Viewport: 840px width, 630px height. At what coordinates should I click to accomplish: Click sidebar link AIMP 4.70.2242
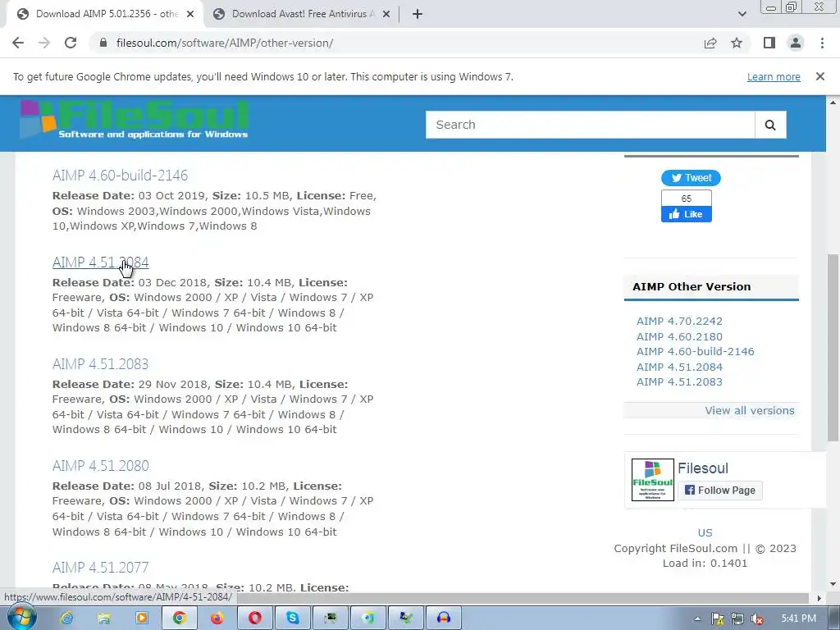(x=679, y=321)
